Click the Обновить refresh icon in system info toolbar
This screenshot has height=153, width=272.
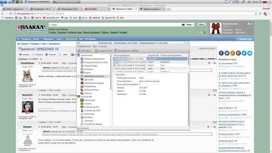(79, 51)
